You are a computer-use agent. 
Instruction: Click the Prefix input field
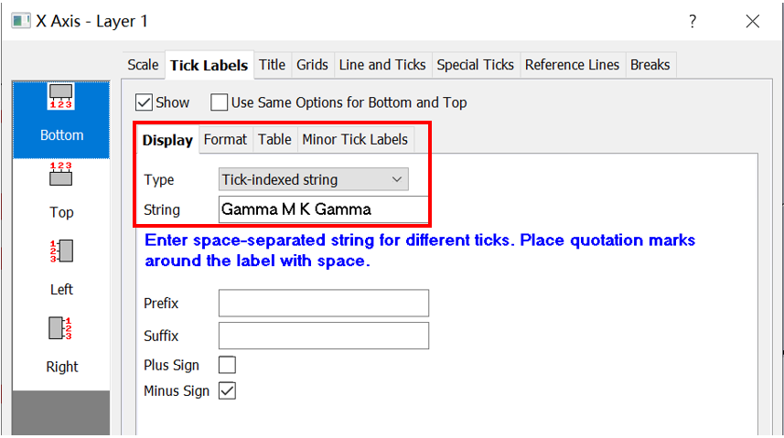tap(324, 303)
